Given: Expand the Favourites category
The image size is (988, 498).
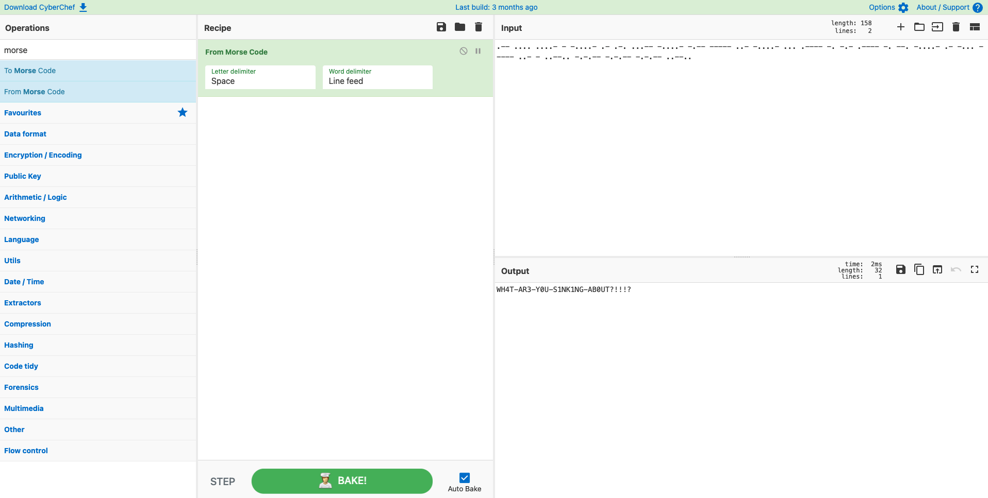Looking at the screenshot, I should pos(23,113).
